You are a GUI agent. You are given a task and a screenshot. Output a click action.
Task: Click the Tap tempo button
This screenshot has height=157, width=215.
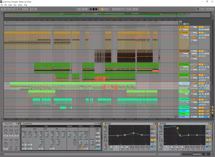coord(11,9)
